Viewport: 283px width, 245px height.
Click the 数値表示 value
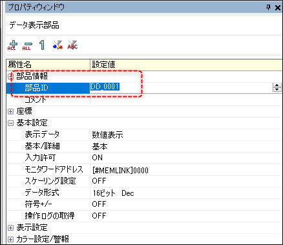tap(107, 135)
